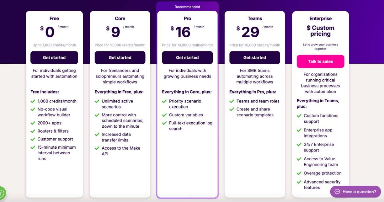The image size is (384, 202).
Task: Click the pink Talk to sales button
Action: click(320, 61)
